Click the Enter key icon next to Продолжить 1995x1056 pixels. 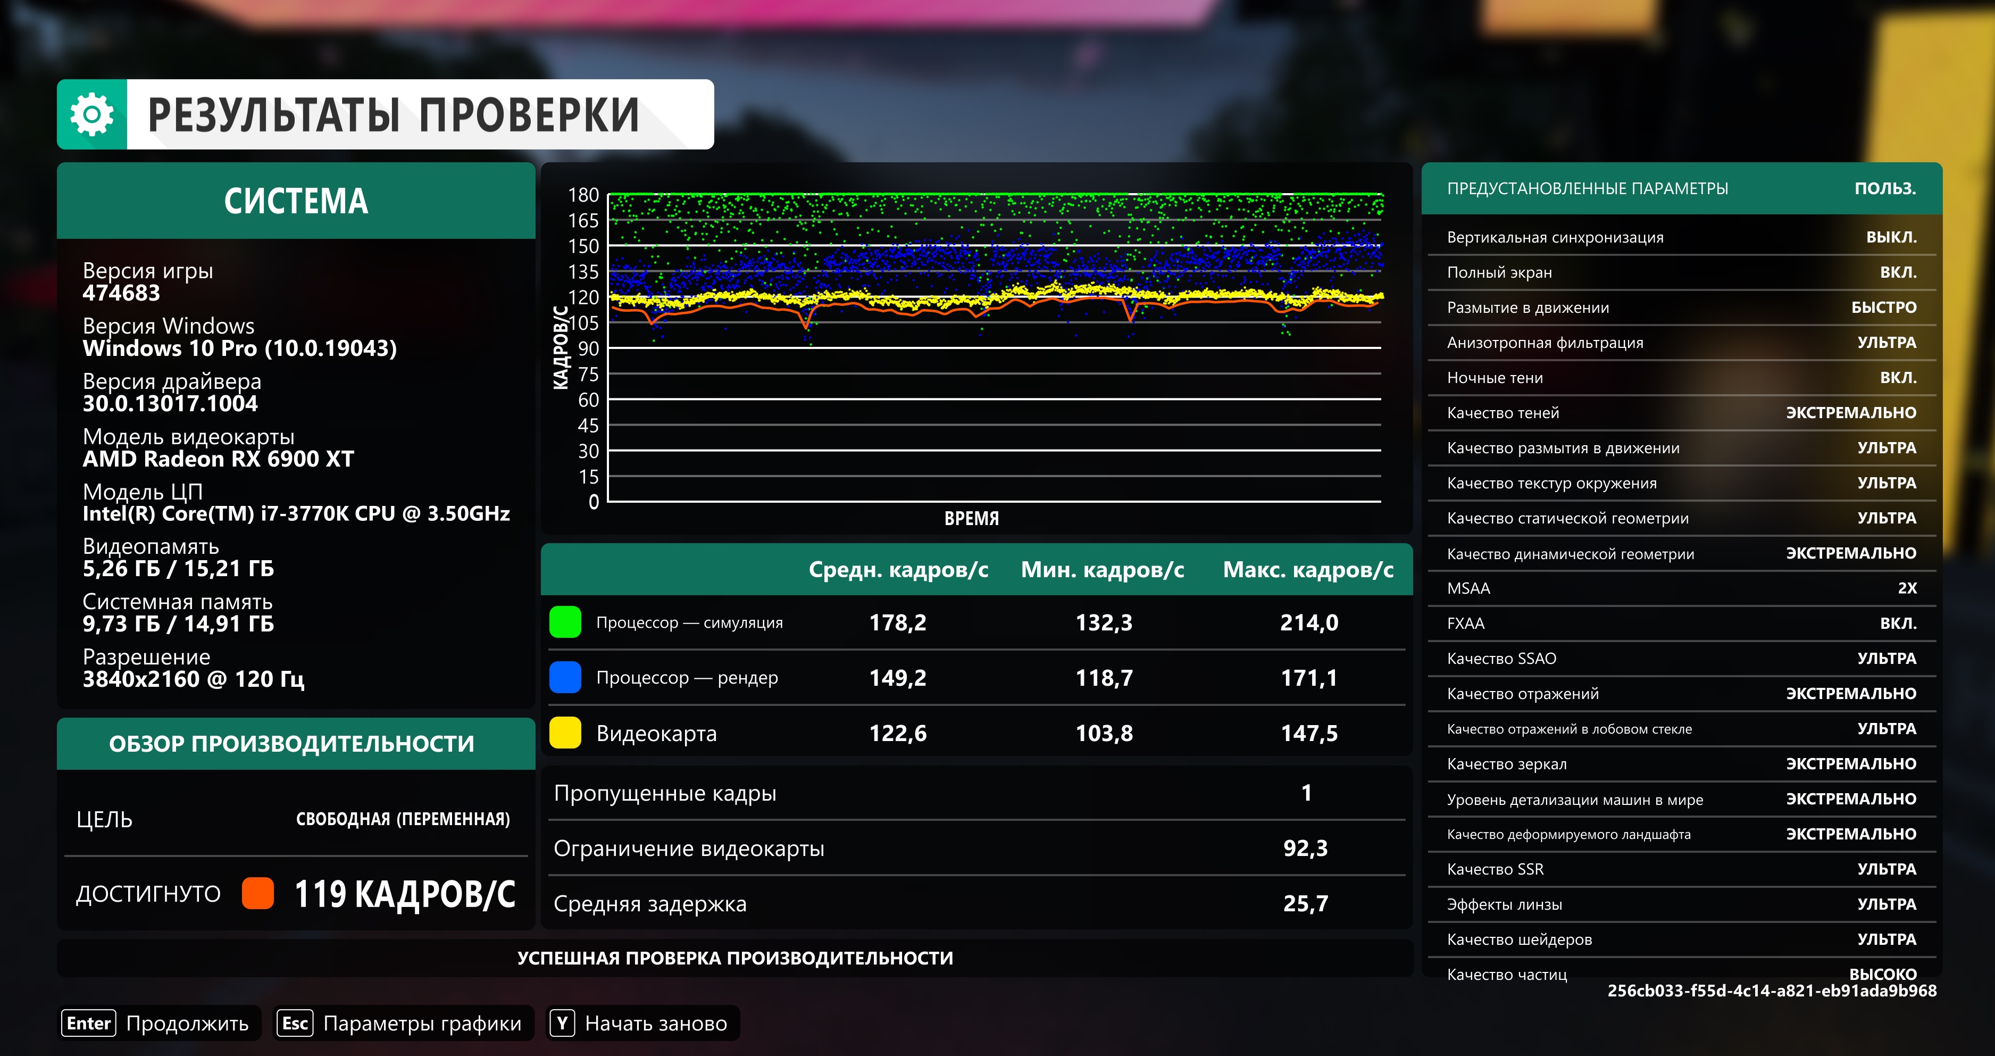point(88,1024)
